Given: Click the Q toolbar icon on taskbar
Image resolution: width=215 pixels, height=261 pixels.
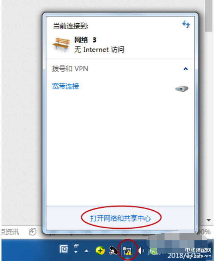Looking at the screenshot, I should coord(64,249).
